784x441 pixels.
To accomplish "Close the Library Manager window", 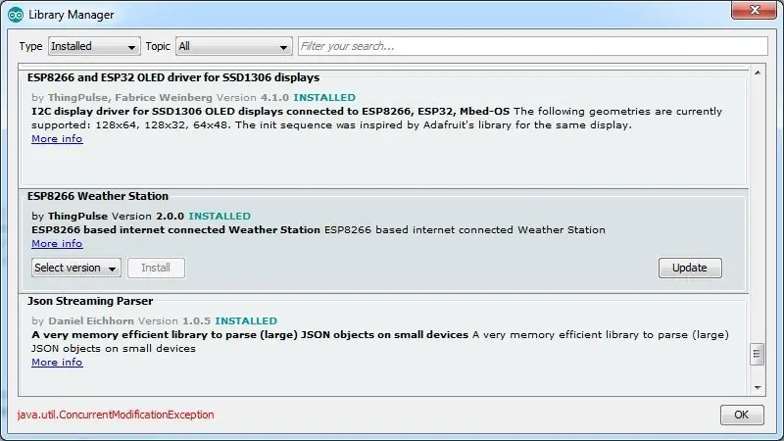I will click(755, 10).
